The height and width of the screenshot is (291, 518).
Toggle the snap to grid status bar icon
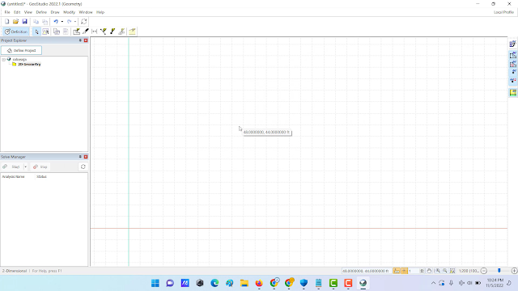[397, 271]
